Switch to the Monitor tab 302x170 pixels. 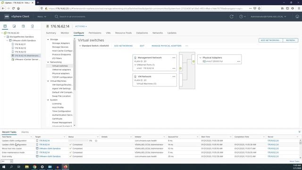tap(65, 33)
